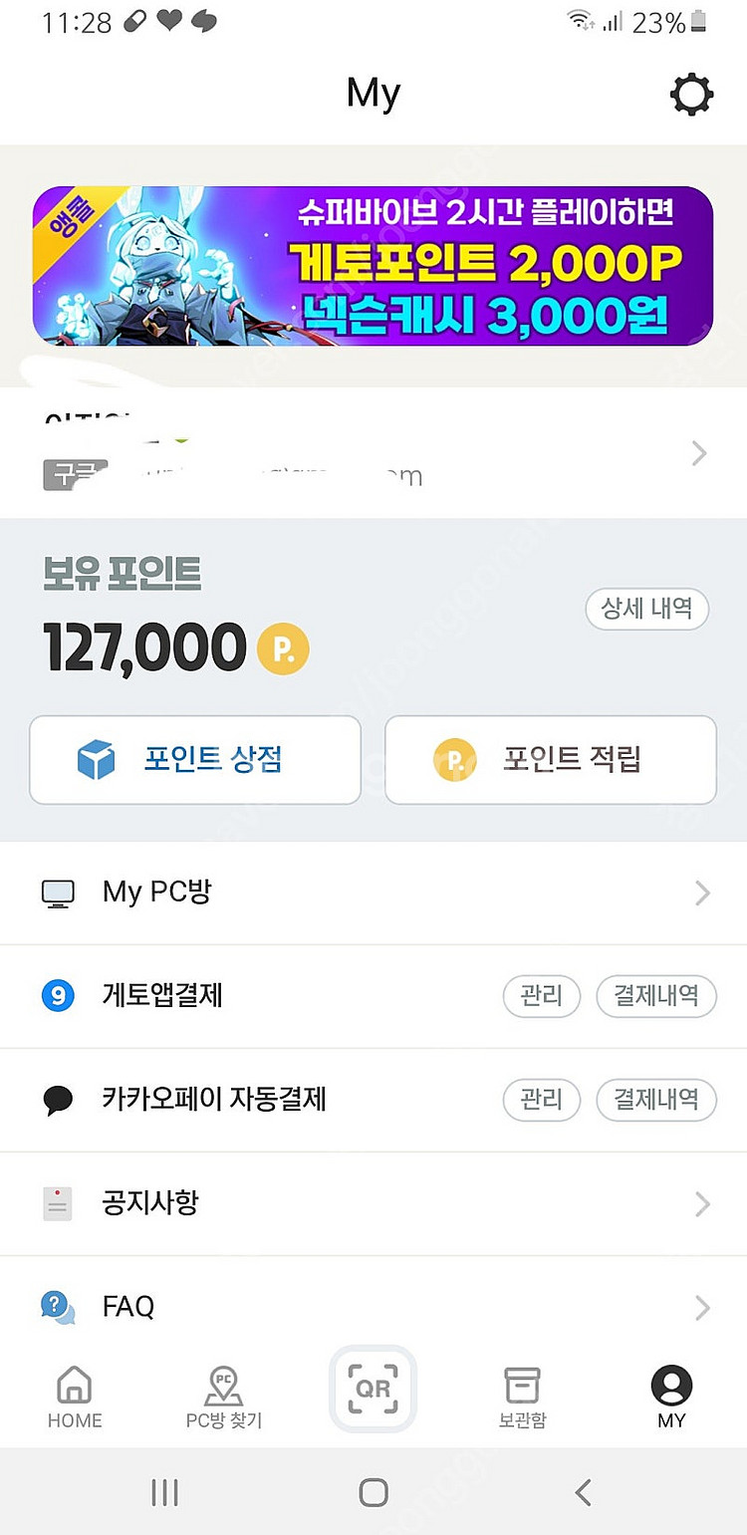Open the 보관함 tab
The height and width of the screenshot is (1535, 747).
pos(522,1397)
